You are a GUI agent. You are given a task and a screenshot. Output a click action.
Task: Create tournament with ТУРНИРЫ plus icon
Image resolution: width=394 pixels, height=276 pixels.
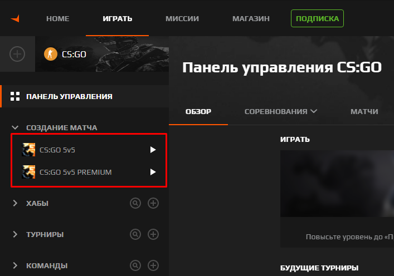(x=153, y=234)
